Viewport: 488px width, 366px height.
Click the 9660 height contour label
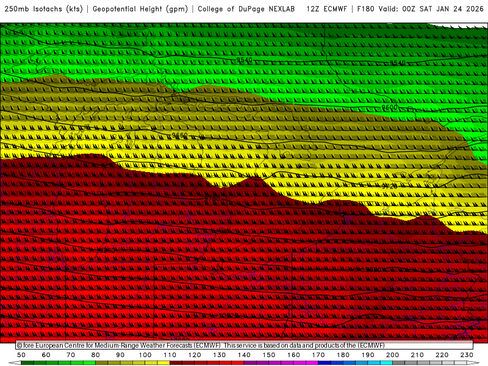(180, 135)
